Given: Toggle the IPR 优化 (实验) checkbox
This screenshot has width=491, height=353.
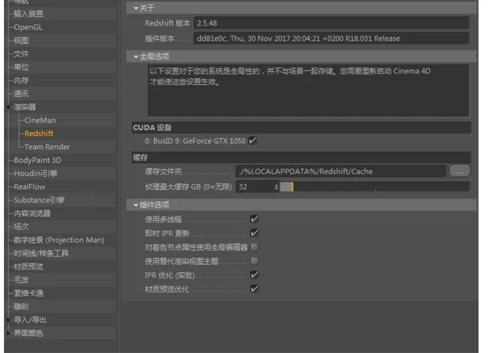Looking at the screenshot, I should click(255, 275).
